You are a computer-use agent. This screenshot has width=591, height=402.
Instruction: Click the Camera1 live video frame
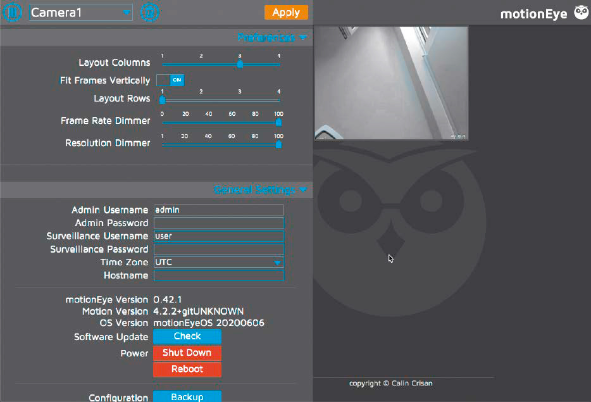(391, 83)
